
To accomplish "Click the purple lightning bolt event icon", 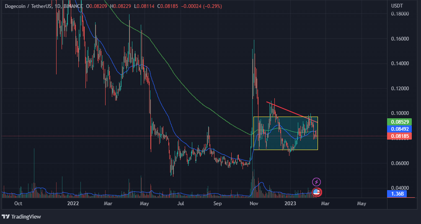I will click(x=317, y=182).
